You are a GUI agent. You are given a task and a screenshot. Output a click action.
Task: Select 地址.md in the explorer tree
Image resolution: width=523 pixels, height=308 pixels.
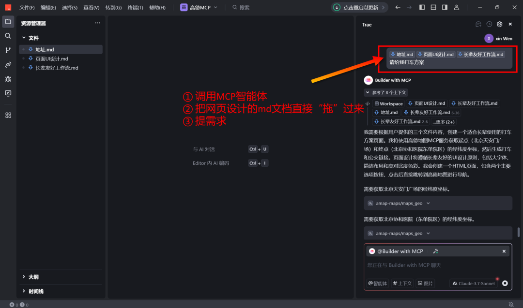tap(61, 50)
